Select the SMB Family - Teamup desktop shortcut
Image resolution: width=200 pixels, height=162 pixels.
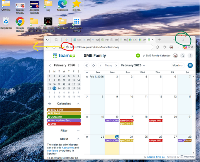(76, 25)
